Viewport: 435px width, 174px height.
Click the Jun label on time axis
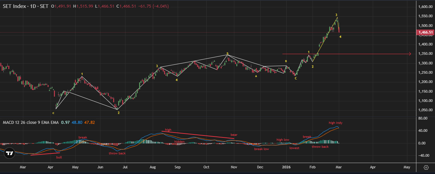(100, 167)
